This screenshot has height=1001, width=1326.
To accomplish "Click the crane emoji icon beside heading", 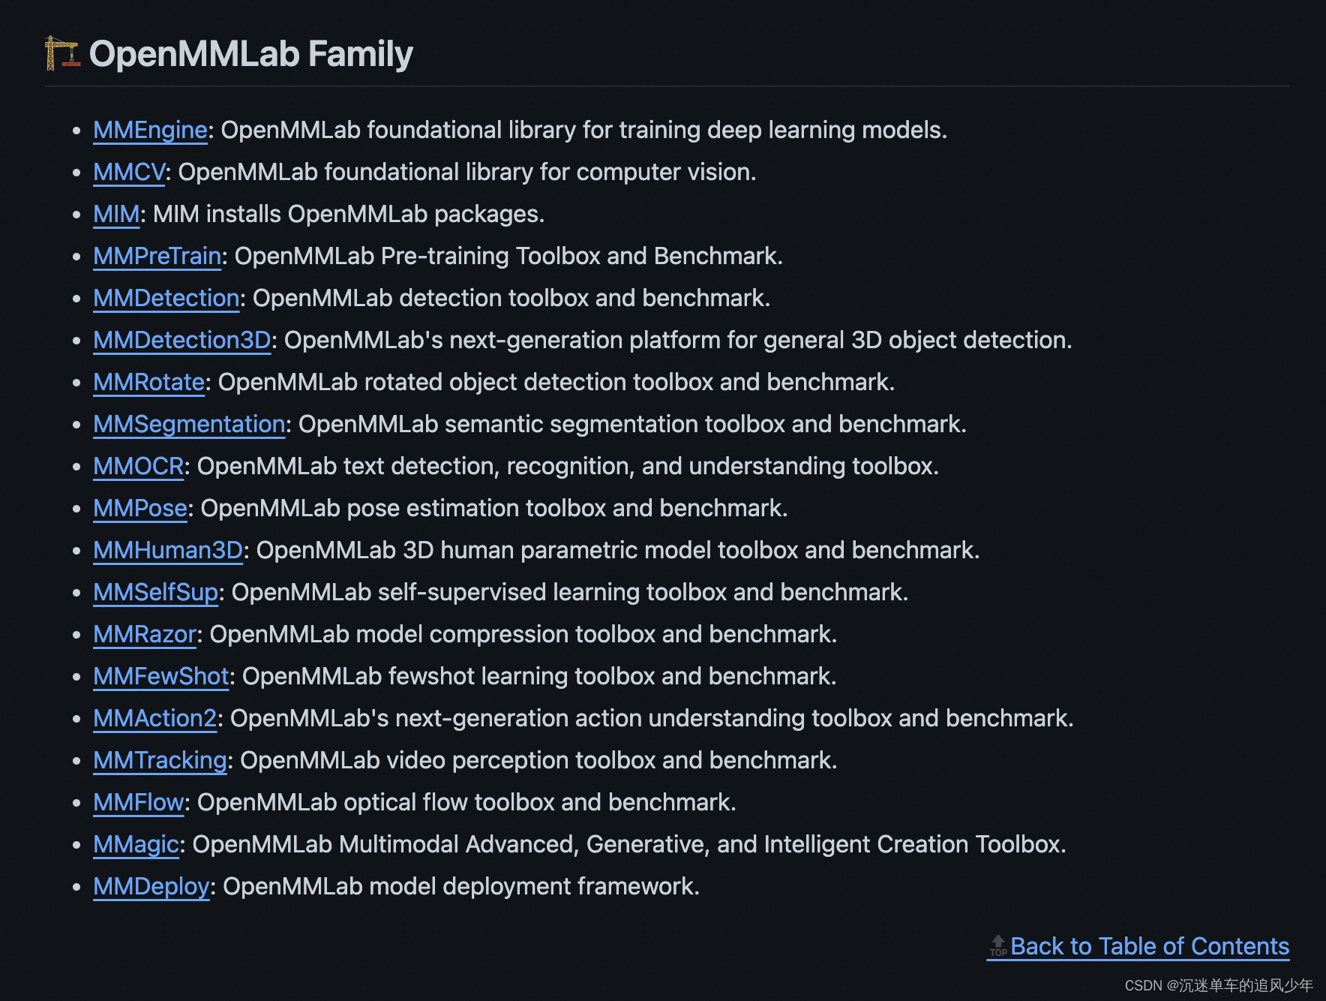I will coord(61,53).
